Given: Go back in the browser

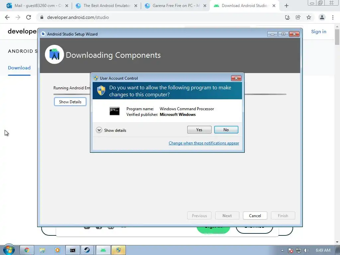Looking at the screenshot, I should pos(7,17).
